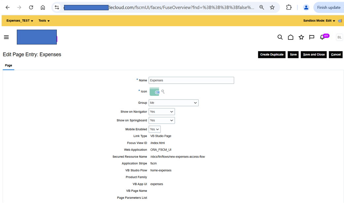344x205 pixels.
Task: Click the wallet icon preview image
Action: [155, 92]
